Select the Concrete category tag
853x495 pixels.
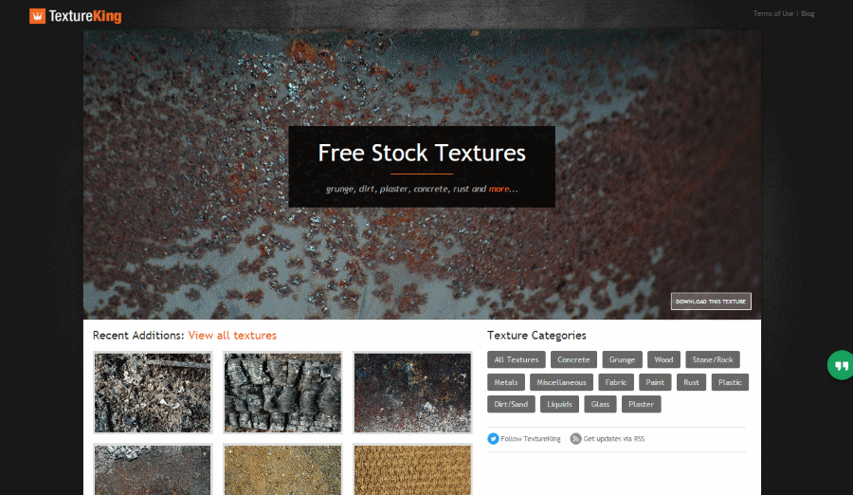(573, 360)
